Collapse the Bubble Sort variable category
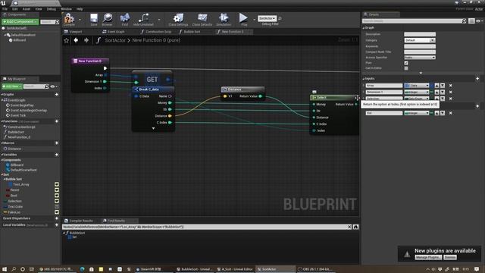The image size is (485, 273). (x=5, y=179)
